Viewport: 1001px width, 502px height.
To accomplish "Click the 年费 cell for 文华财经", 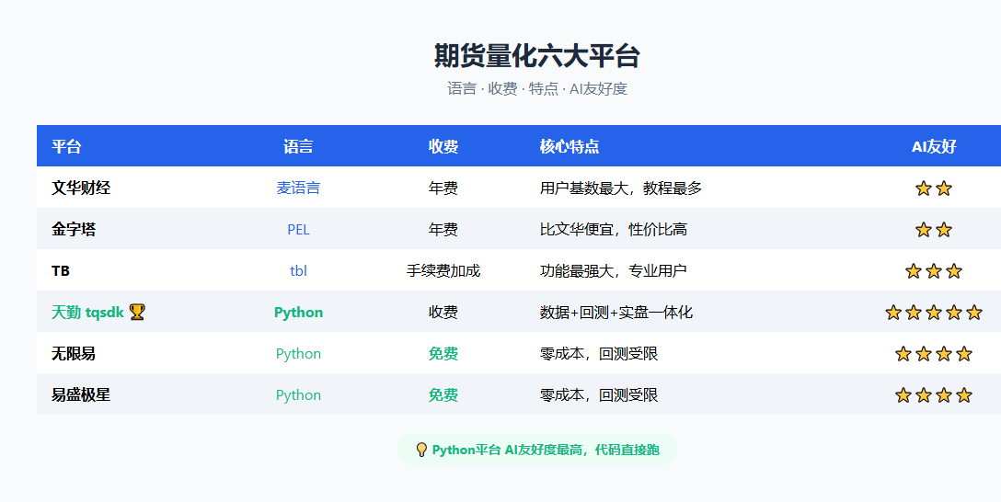I will click(x=443, y=188).
